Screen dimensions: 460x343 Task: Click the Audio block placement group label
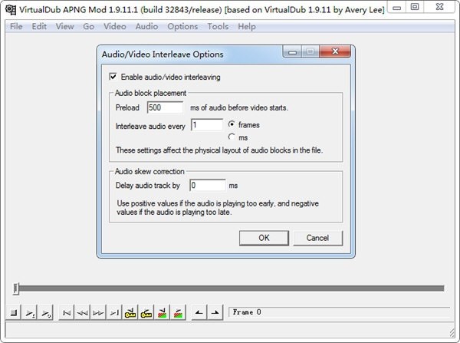point(150,93)
